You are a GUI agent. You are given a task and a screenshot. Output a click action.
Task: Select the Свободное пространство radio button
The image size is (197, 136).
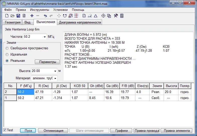click(x=7, y=48)
